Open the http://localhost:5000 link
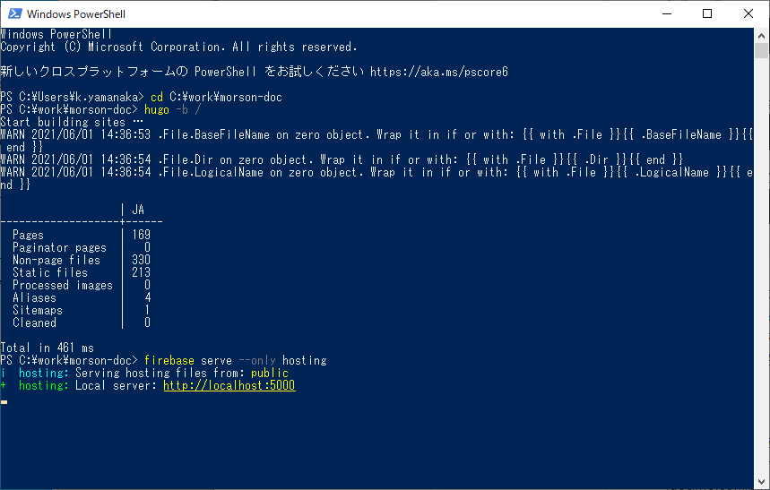This screenshot has height=490, width=770. coord(229,385)
